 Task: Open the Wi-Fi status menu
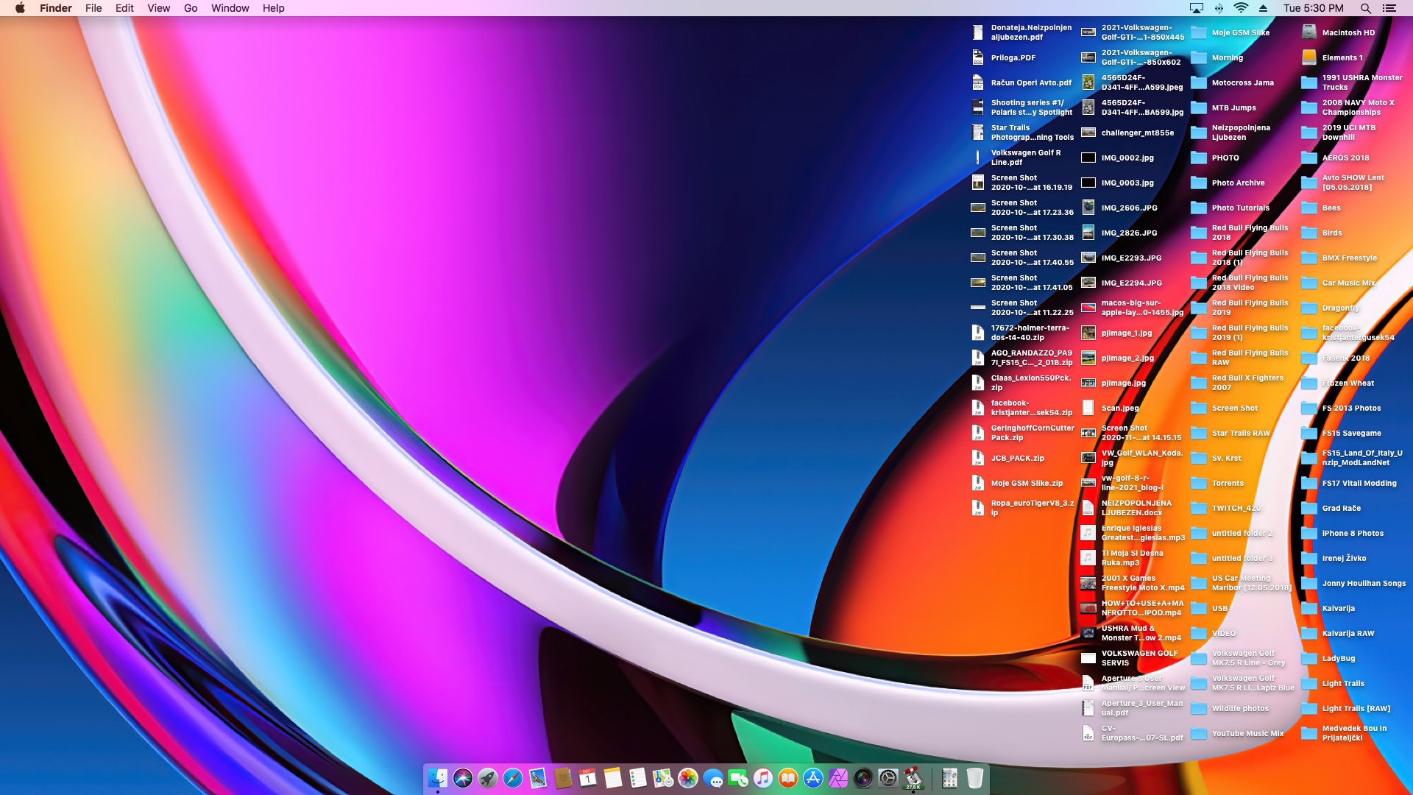point(1241,8)
